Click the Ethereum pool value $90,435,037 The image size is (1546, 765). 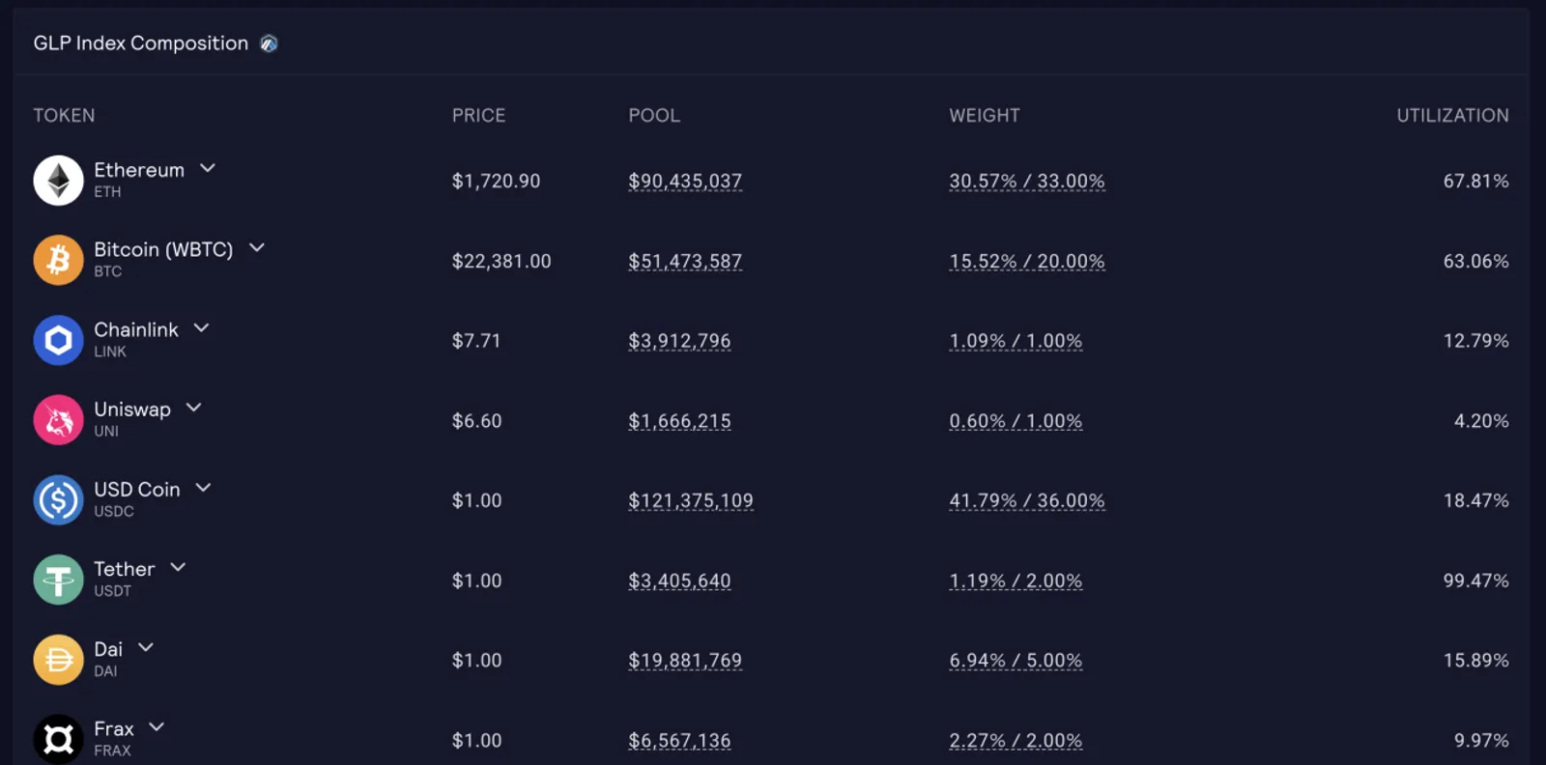[x=685, y=182]
